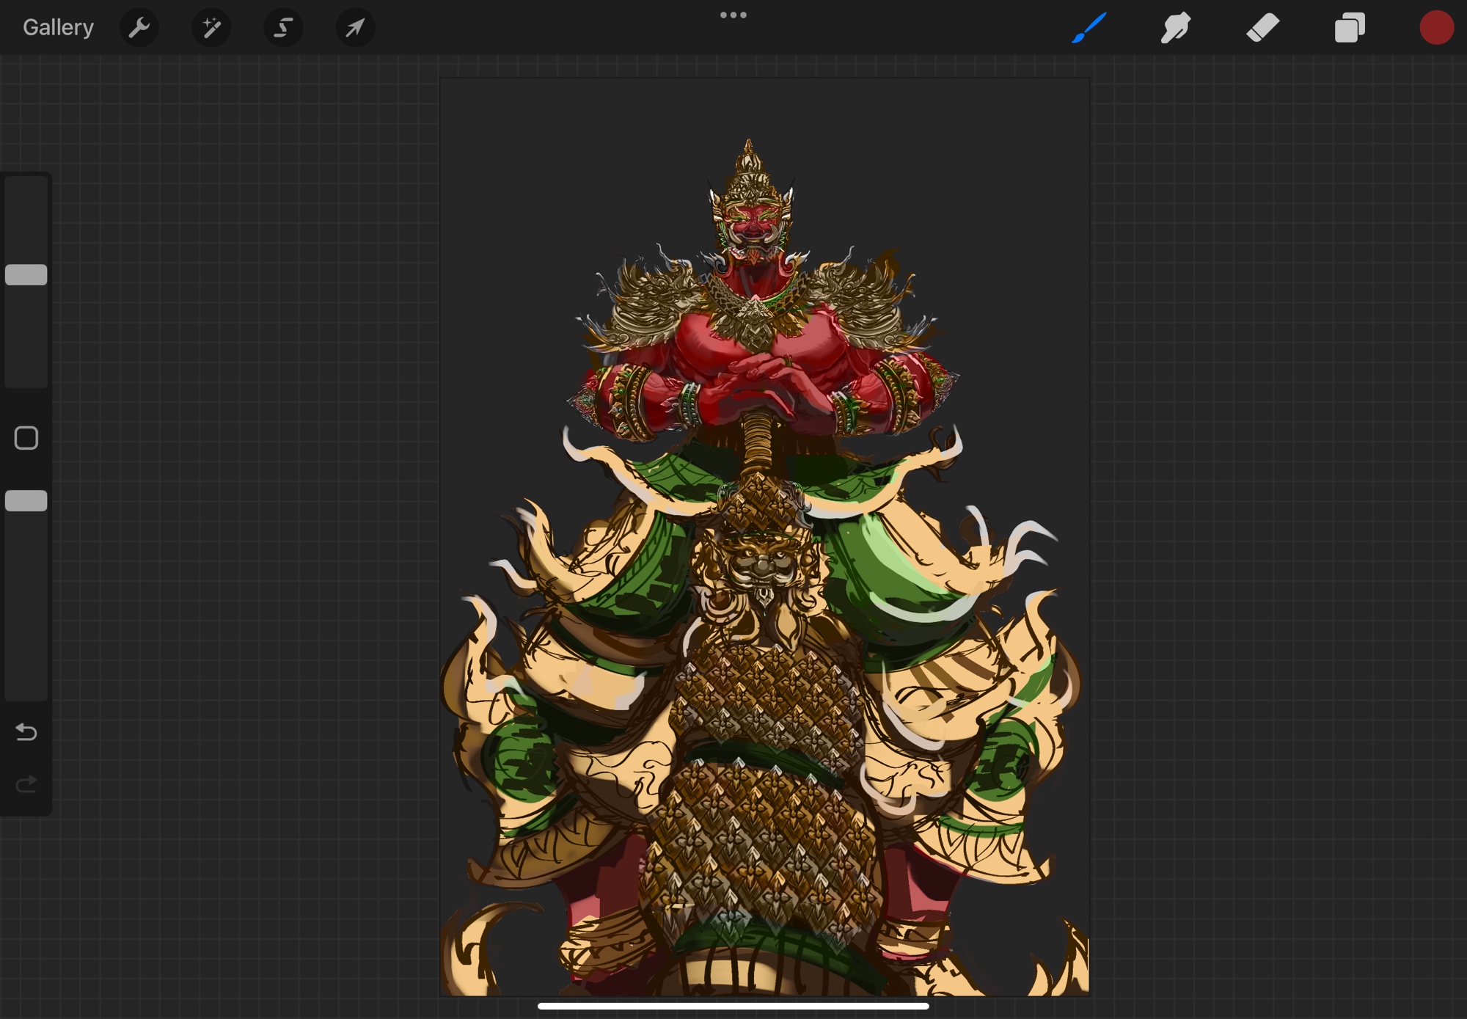Click the brush opacity slider handle
The height and width of the screenshot is (1019, 1467).
pos(26,501)
